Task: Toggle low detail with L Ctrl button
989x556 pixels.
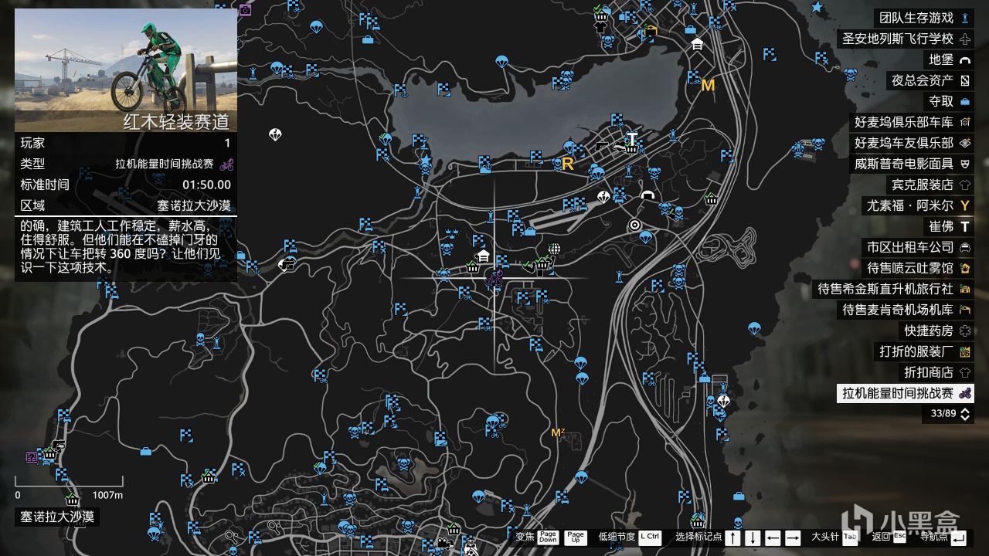Action: [x=651, y=537]
